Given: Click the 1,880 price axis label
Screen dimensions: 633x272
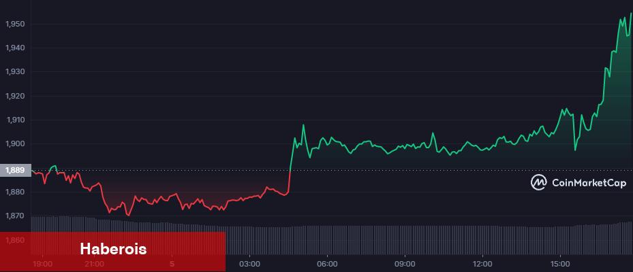Looking at the screenshot, I should (x=16, y=192).
